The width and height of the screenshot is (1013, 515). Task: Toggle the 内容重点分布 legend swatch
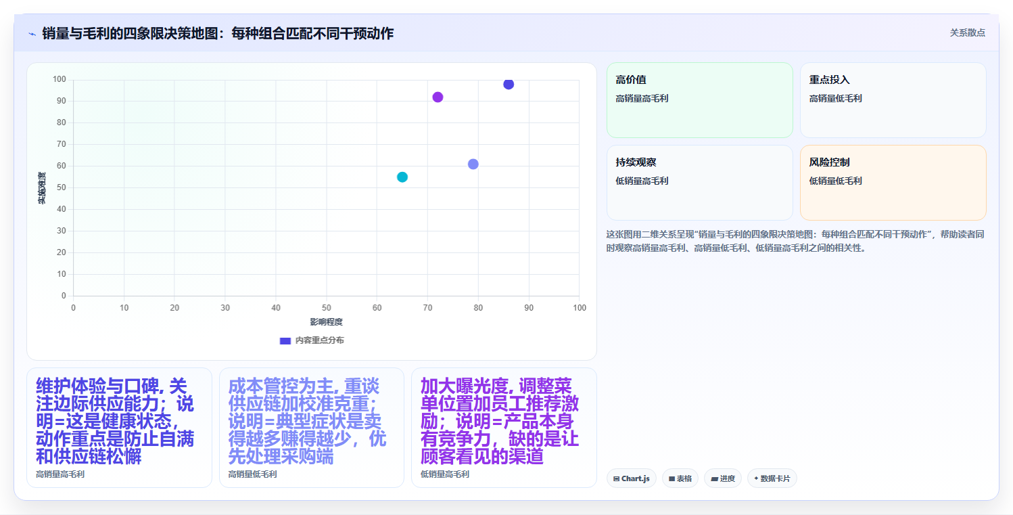(285, 340)
